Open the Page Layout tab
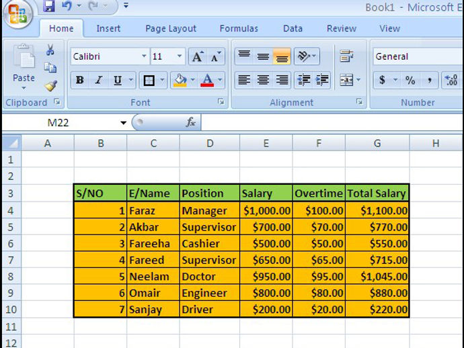Viewport: 464px width, 348px height. click(171, 28)
